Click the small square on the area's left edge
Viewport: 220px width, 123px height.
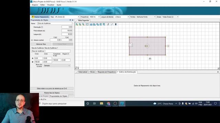[131, 45]
